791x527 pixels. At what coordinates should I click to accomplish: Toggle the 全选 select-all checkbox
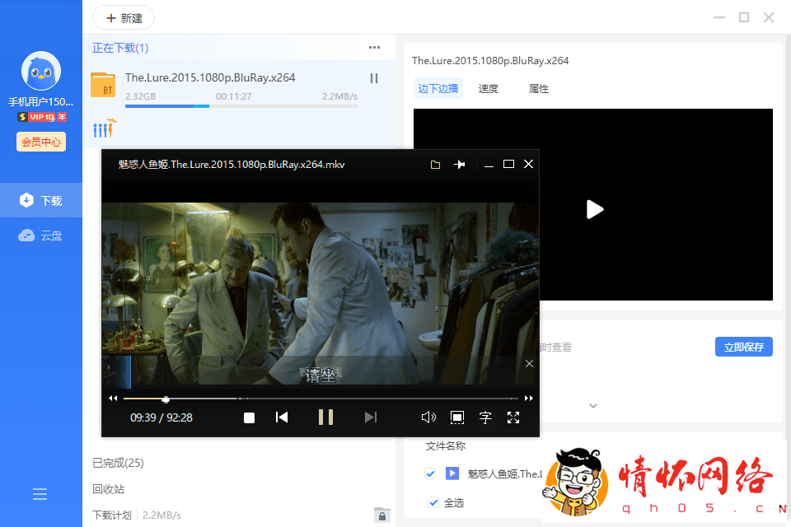(x=433, y=502)
